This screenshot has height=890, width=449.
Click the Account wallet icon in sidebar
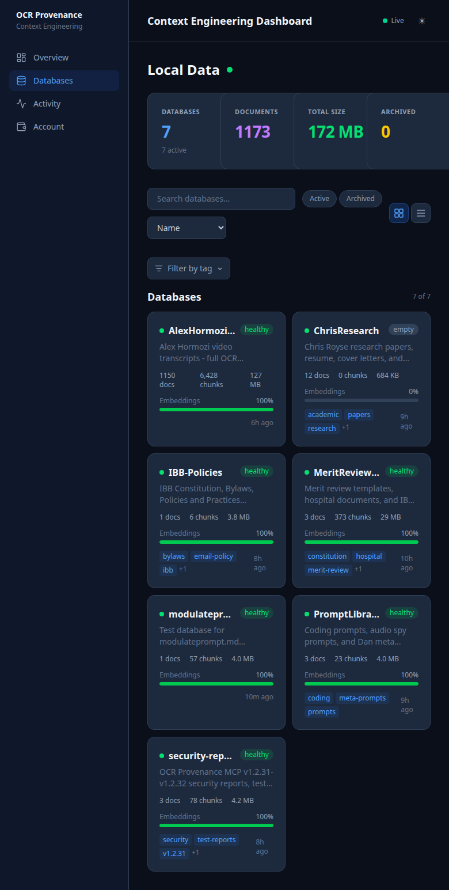pyautogui.click(x=21, y=127)
